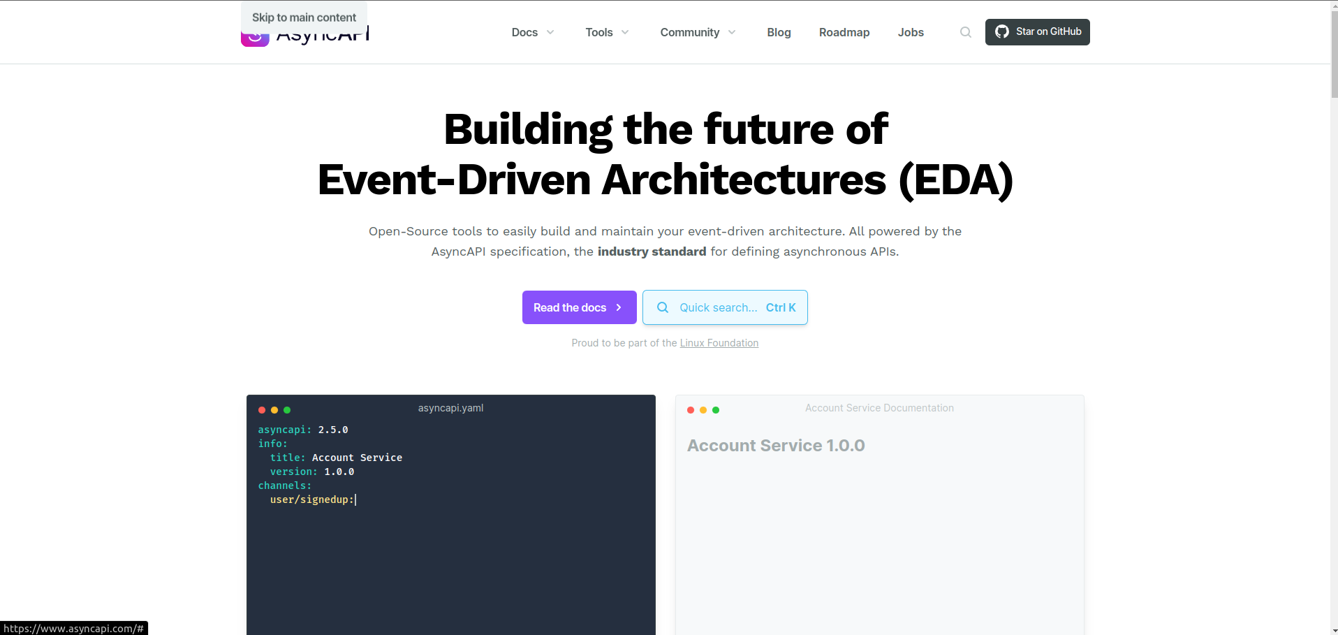Click the red dot on Account Service Documentation window

(x=691, y=410)
